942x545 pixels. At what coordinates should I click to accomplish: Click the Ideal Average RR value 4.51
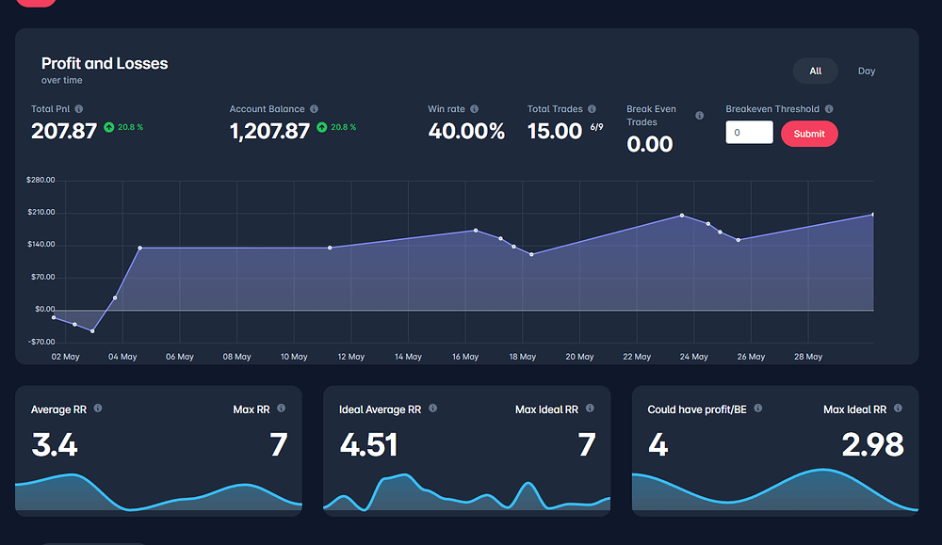(x=369, y=445)
